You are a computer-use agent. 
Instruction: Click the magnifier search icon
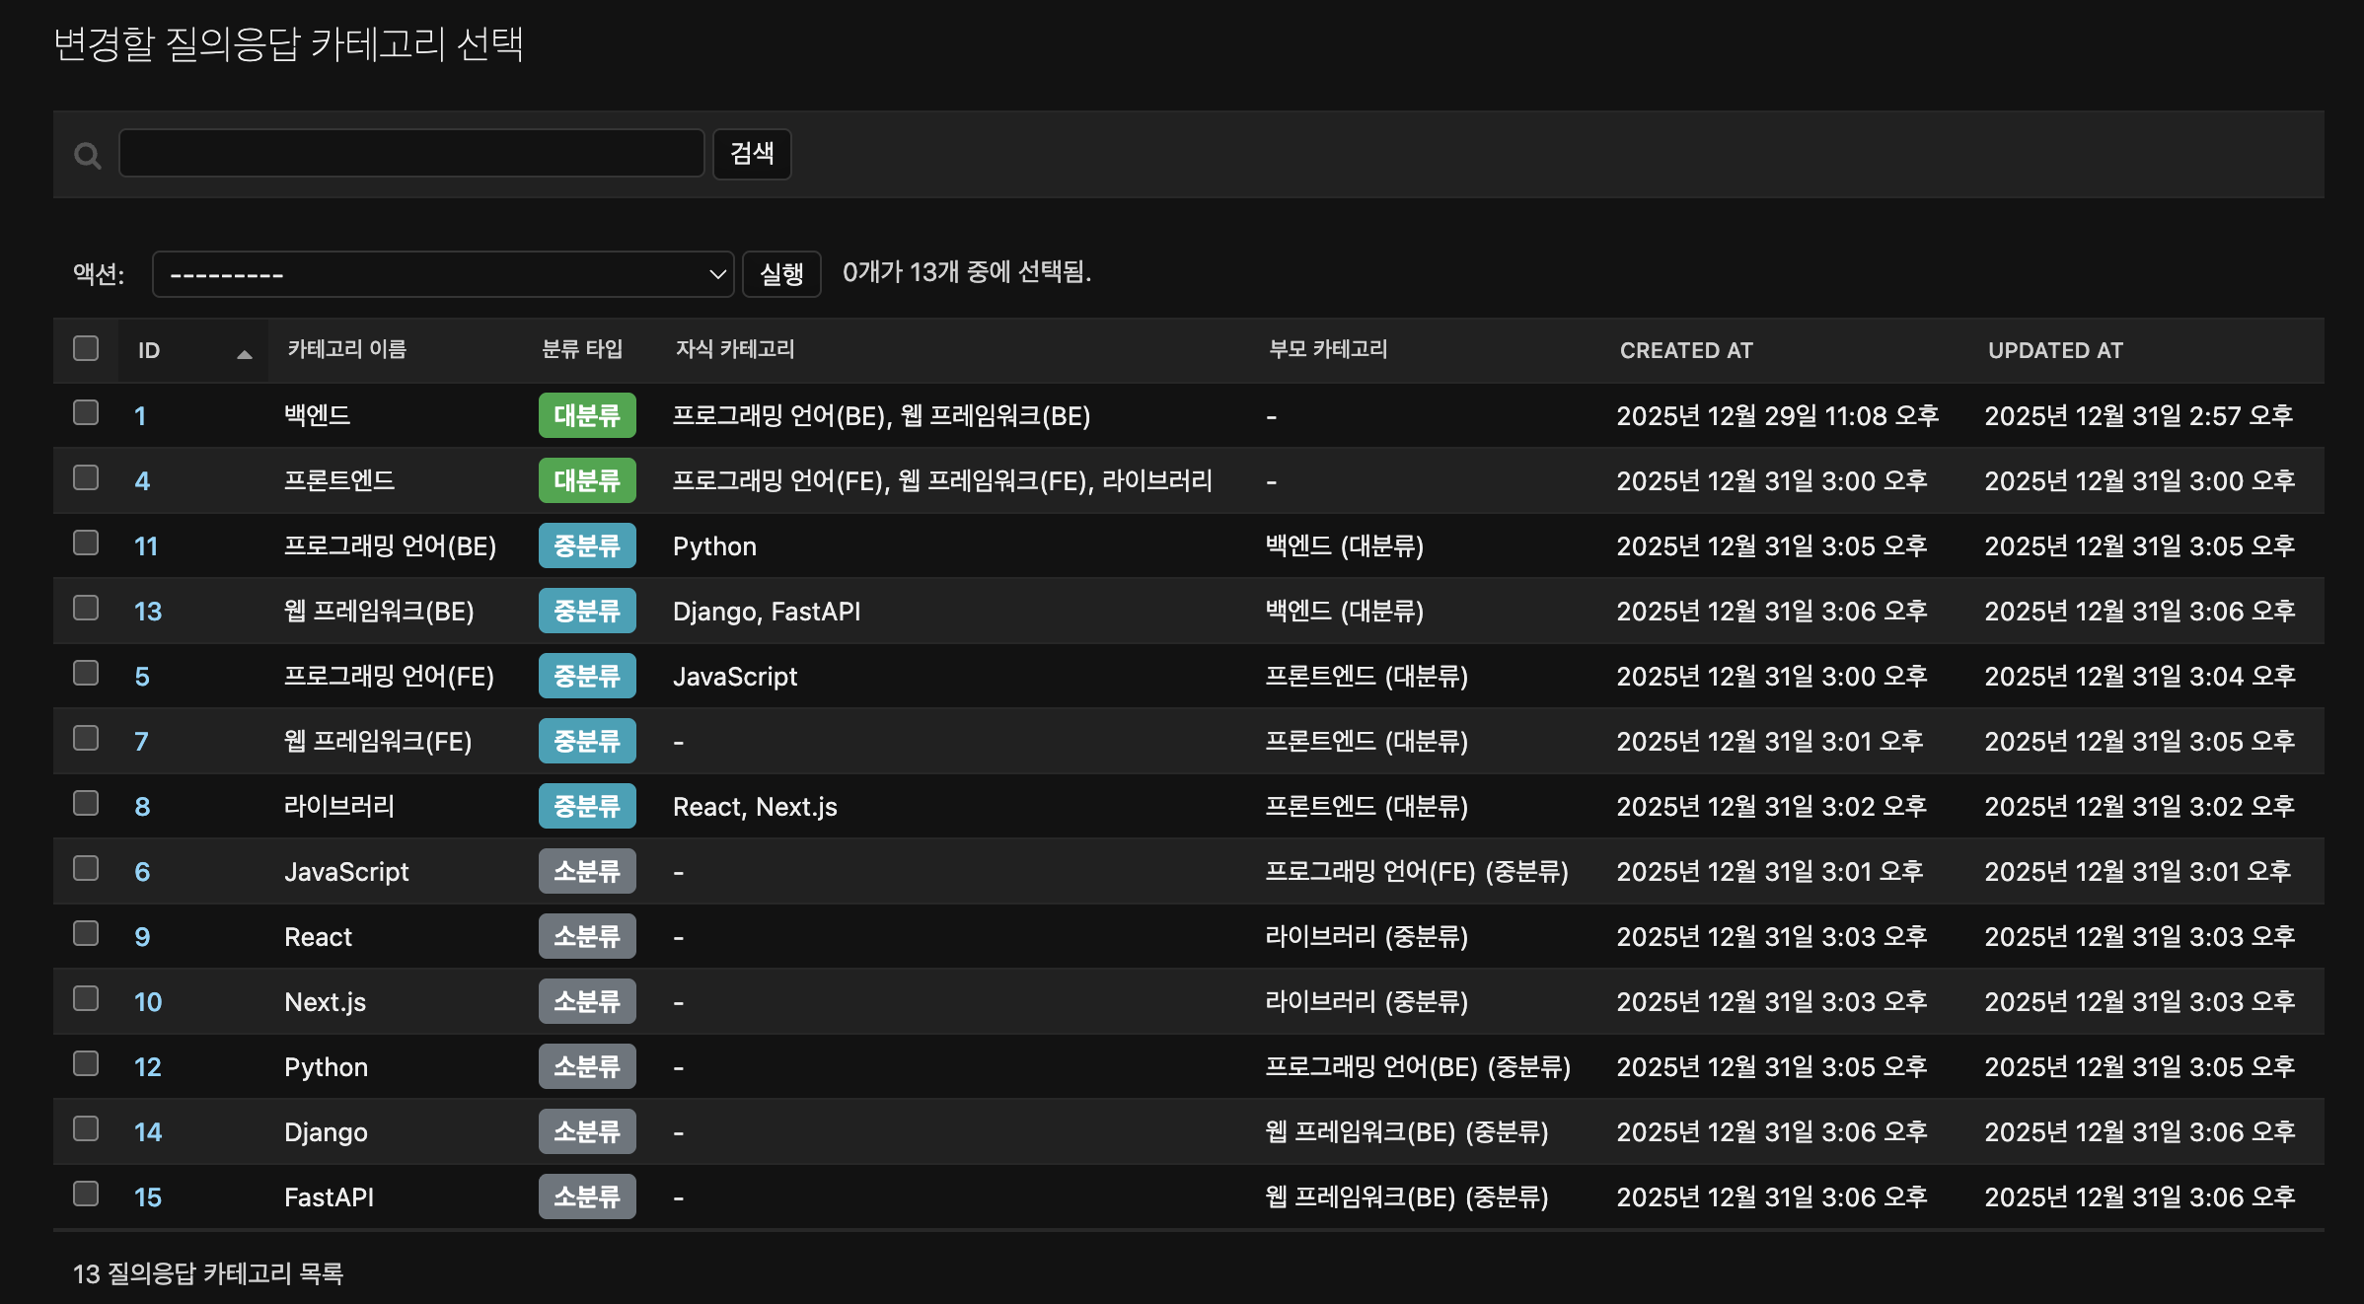88,155
